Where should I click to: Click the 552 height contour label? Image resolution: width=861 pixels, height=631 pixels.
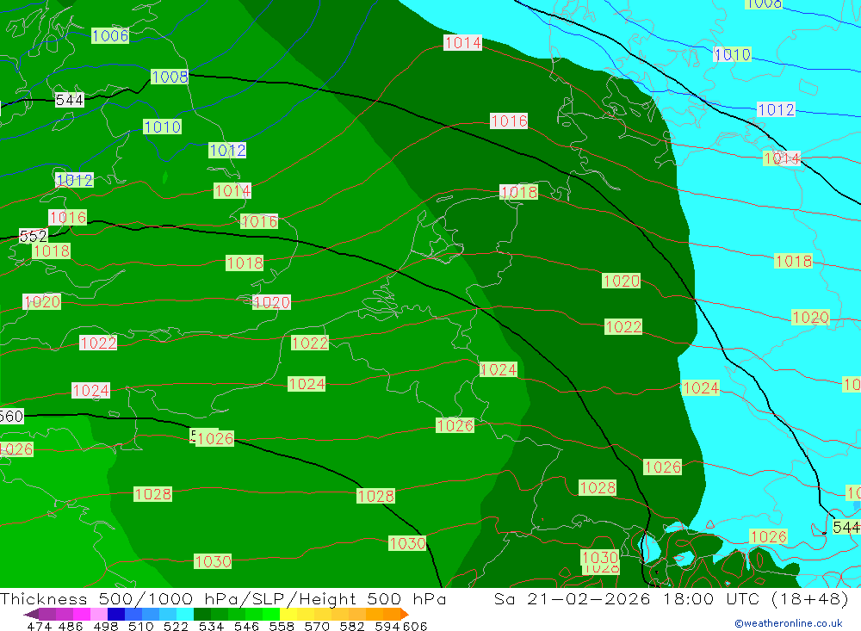(x=34, y=236)
